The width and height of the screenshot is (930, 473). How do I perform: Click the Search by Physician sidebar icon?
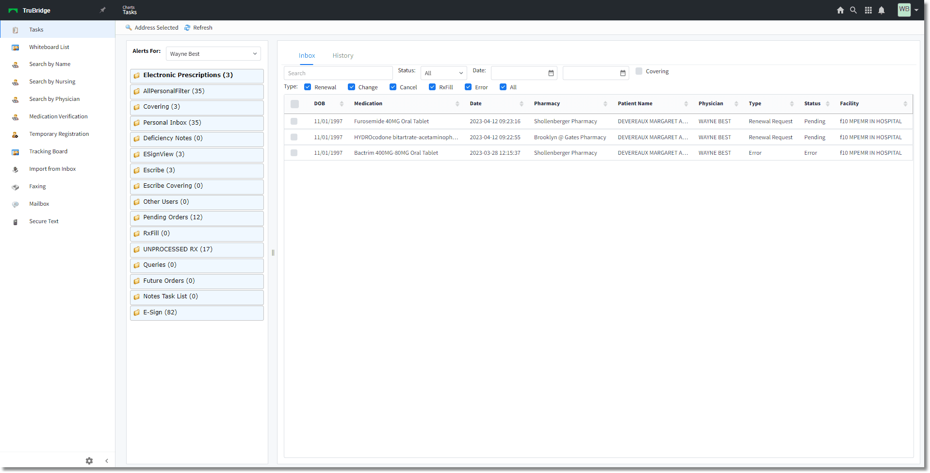(16, 99)
